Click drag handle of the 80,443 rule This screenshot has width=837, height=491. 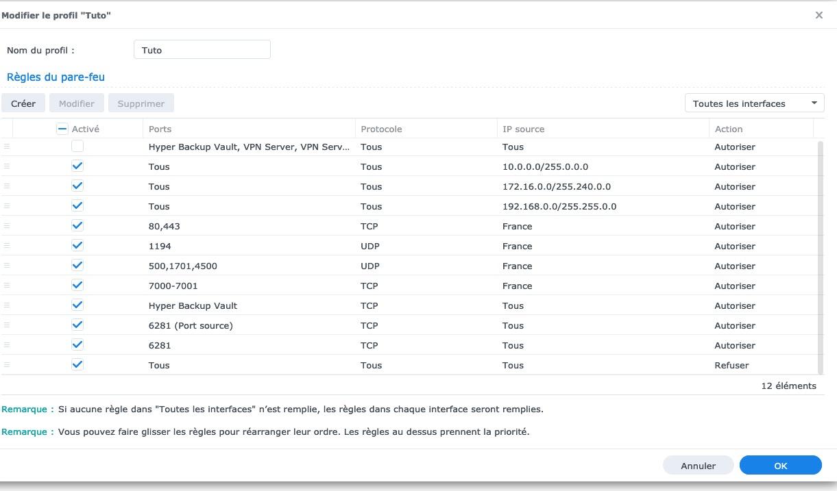[x=7, y=226]
